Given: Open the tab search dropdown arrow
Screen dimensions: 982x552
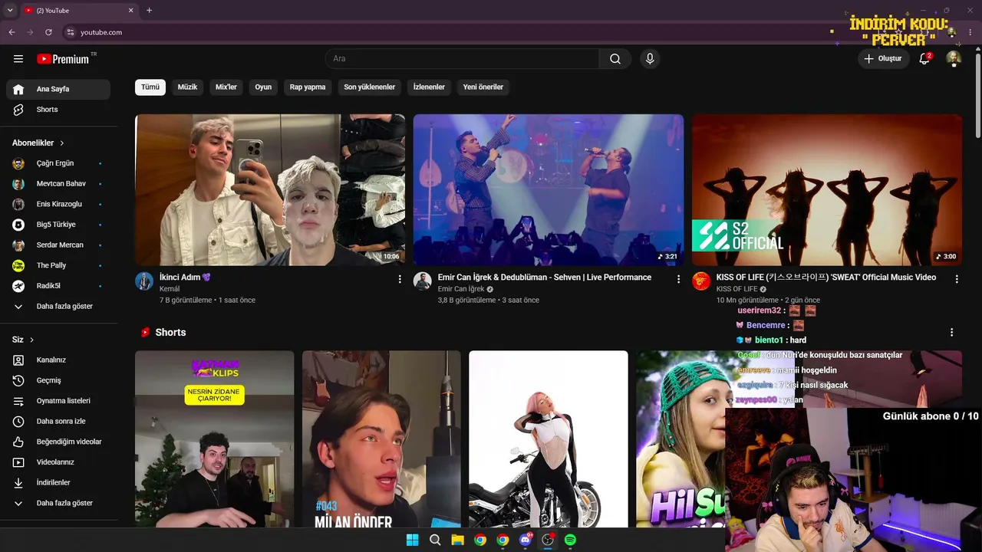Looking at the screenshot, I should point(10,10).
